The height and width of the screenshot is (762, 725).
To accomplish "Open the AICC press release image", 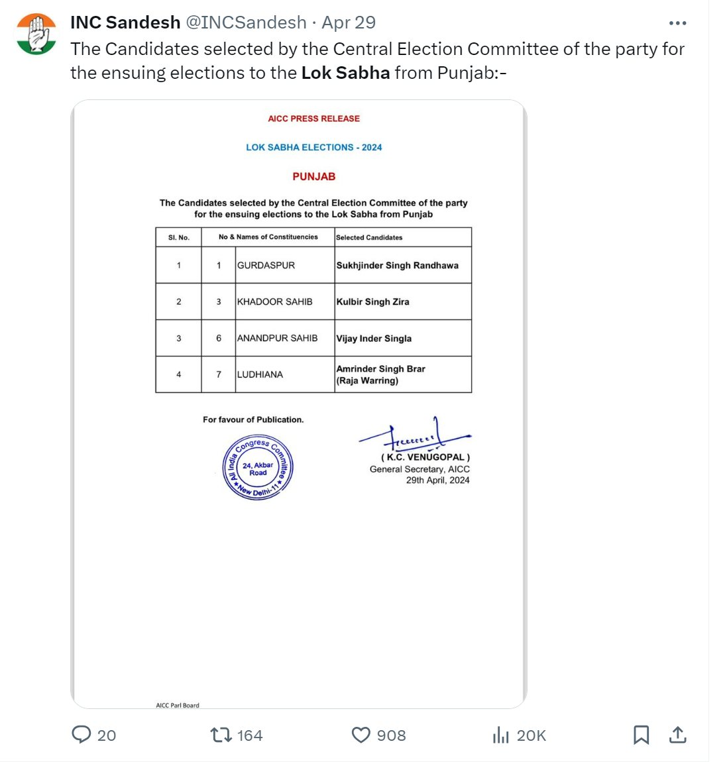I will tap(299, 404).
